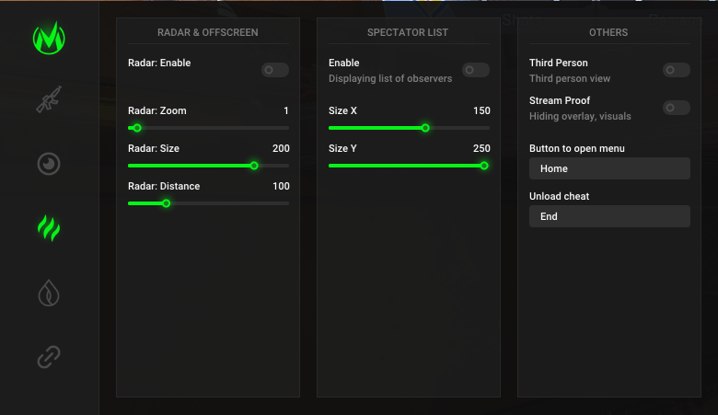Image resolution: width=718 pixels, height=415 pixels.
Task: Enable the Stream Proof switch
Action: (x=676, y=108)
